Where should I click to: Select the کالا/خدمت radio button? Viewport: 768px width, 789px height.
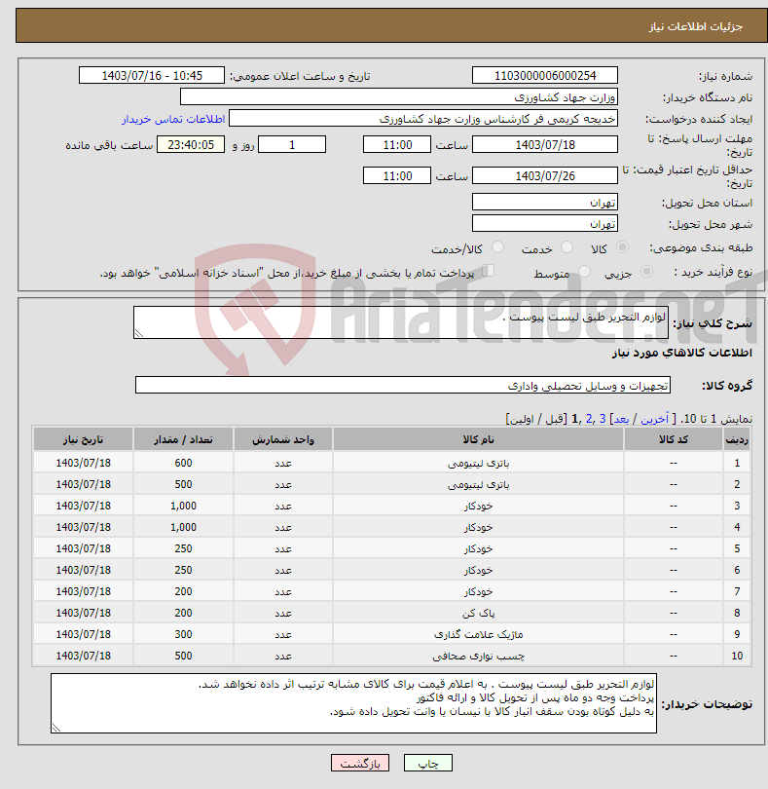pos(497,247)
